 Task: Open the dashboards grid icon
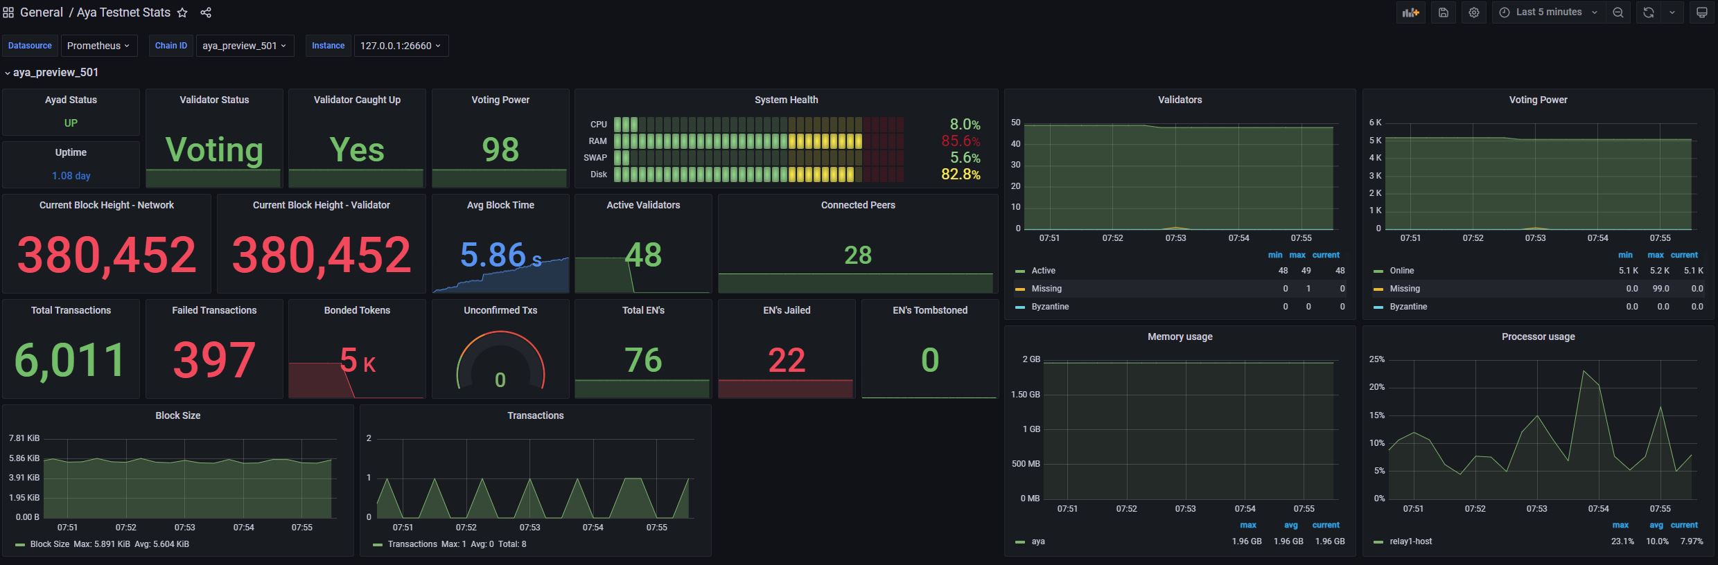tap(8, 12)
